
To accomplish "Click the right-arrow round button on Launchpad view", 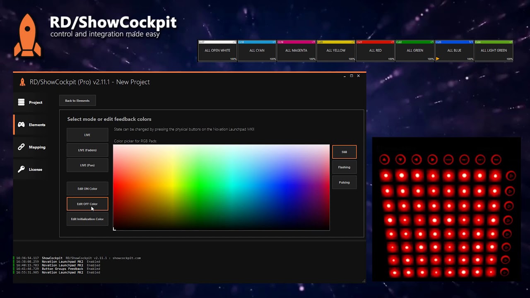I will pyautogui.click(x=432, y=159).
